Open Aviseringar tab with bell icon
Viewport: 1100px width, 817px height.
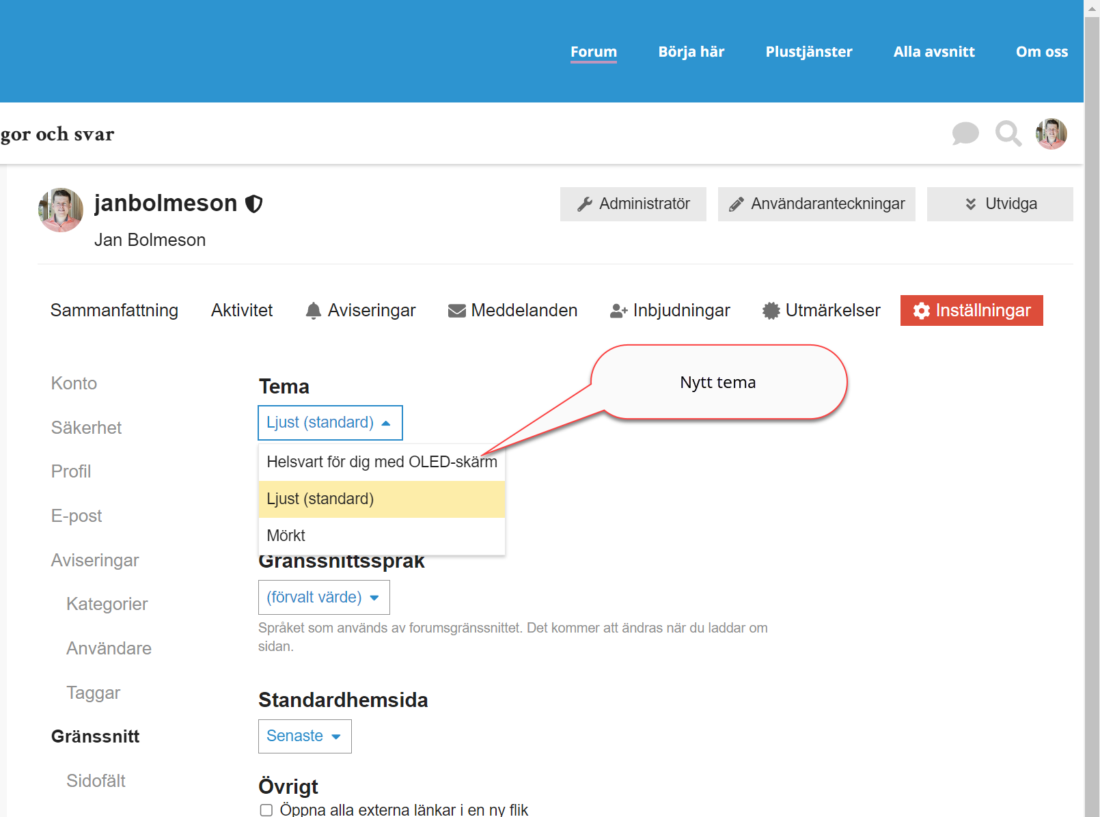pyautogui.click(x=360, y=310)
